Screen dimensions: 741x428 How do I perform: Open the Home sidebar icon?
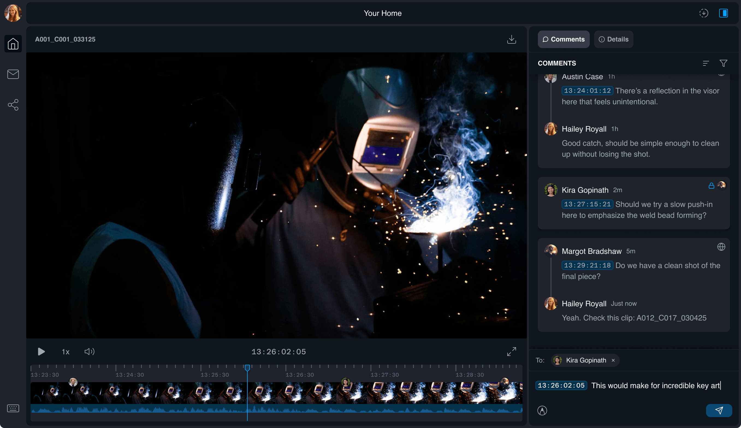13,44
